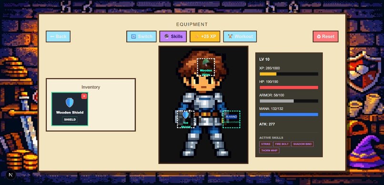Click the circular icon on Reset button
Viewport: 384px width, 185px height.
[319, 37]
